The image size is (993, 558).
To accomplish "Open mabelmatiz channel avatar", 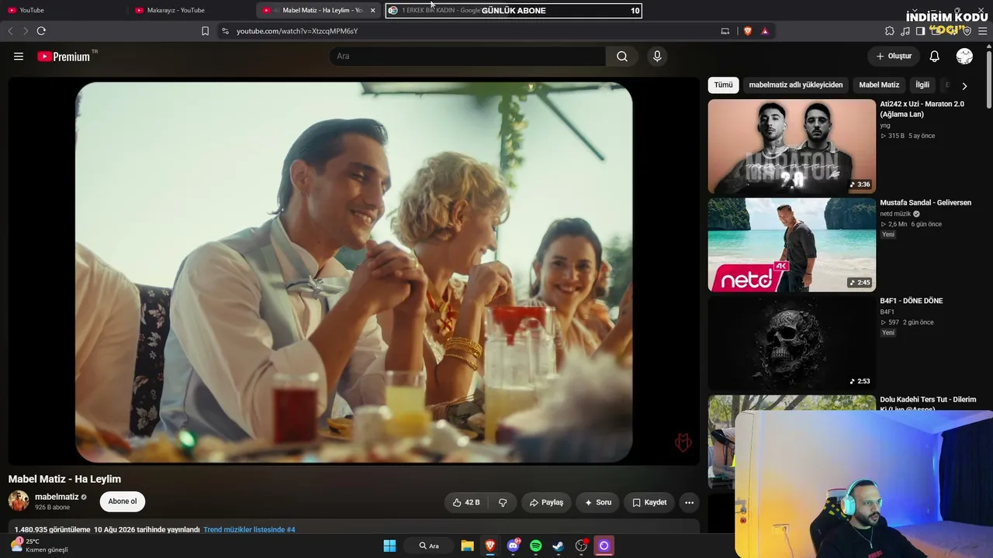I will pyautogui.click(x=19, y=501).
